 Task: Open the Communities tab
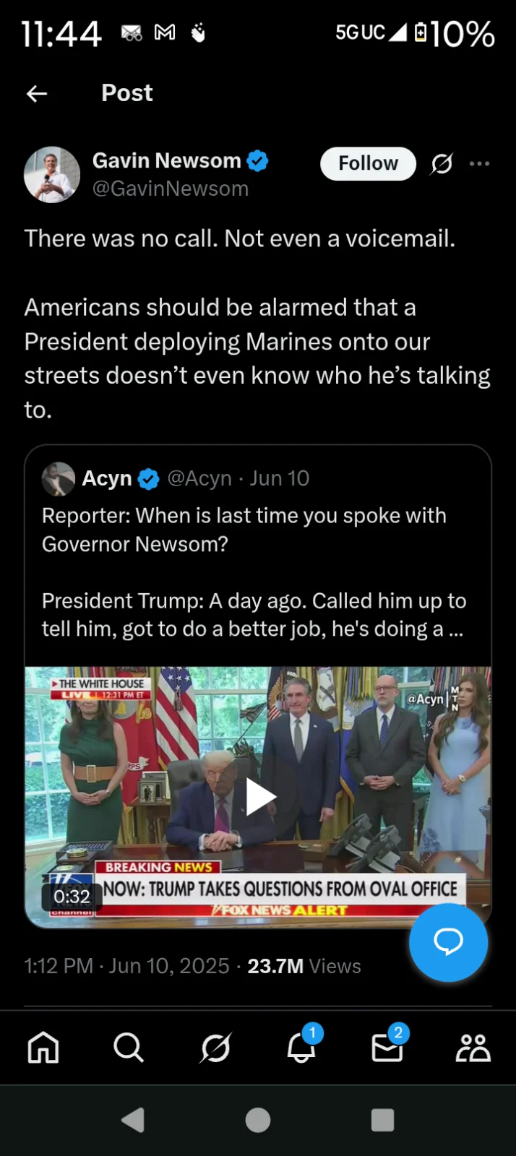473,1048
